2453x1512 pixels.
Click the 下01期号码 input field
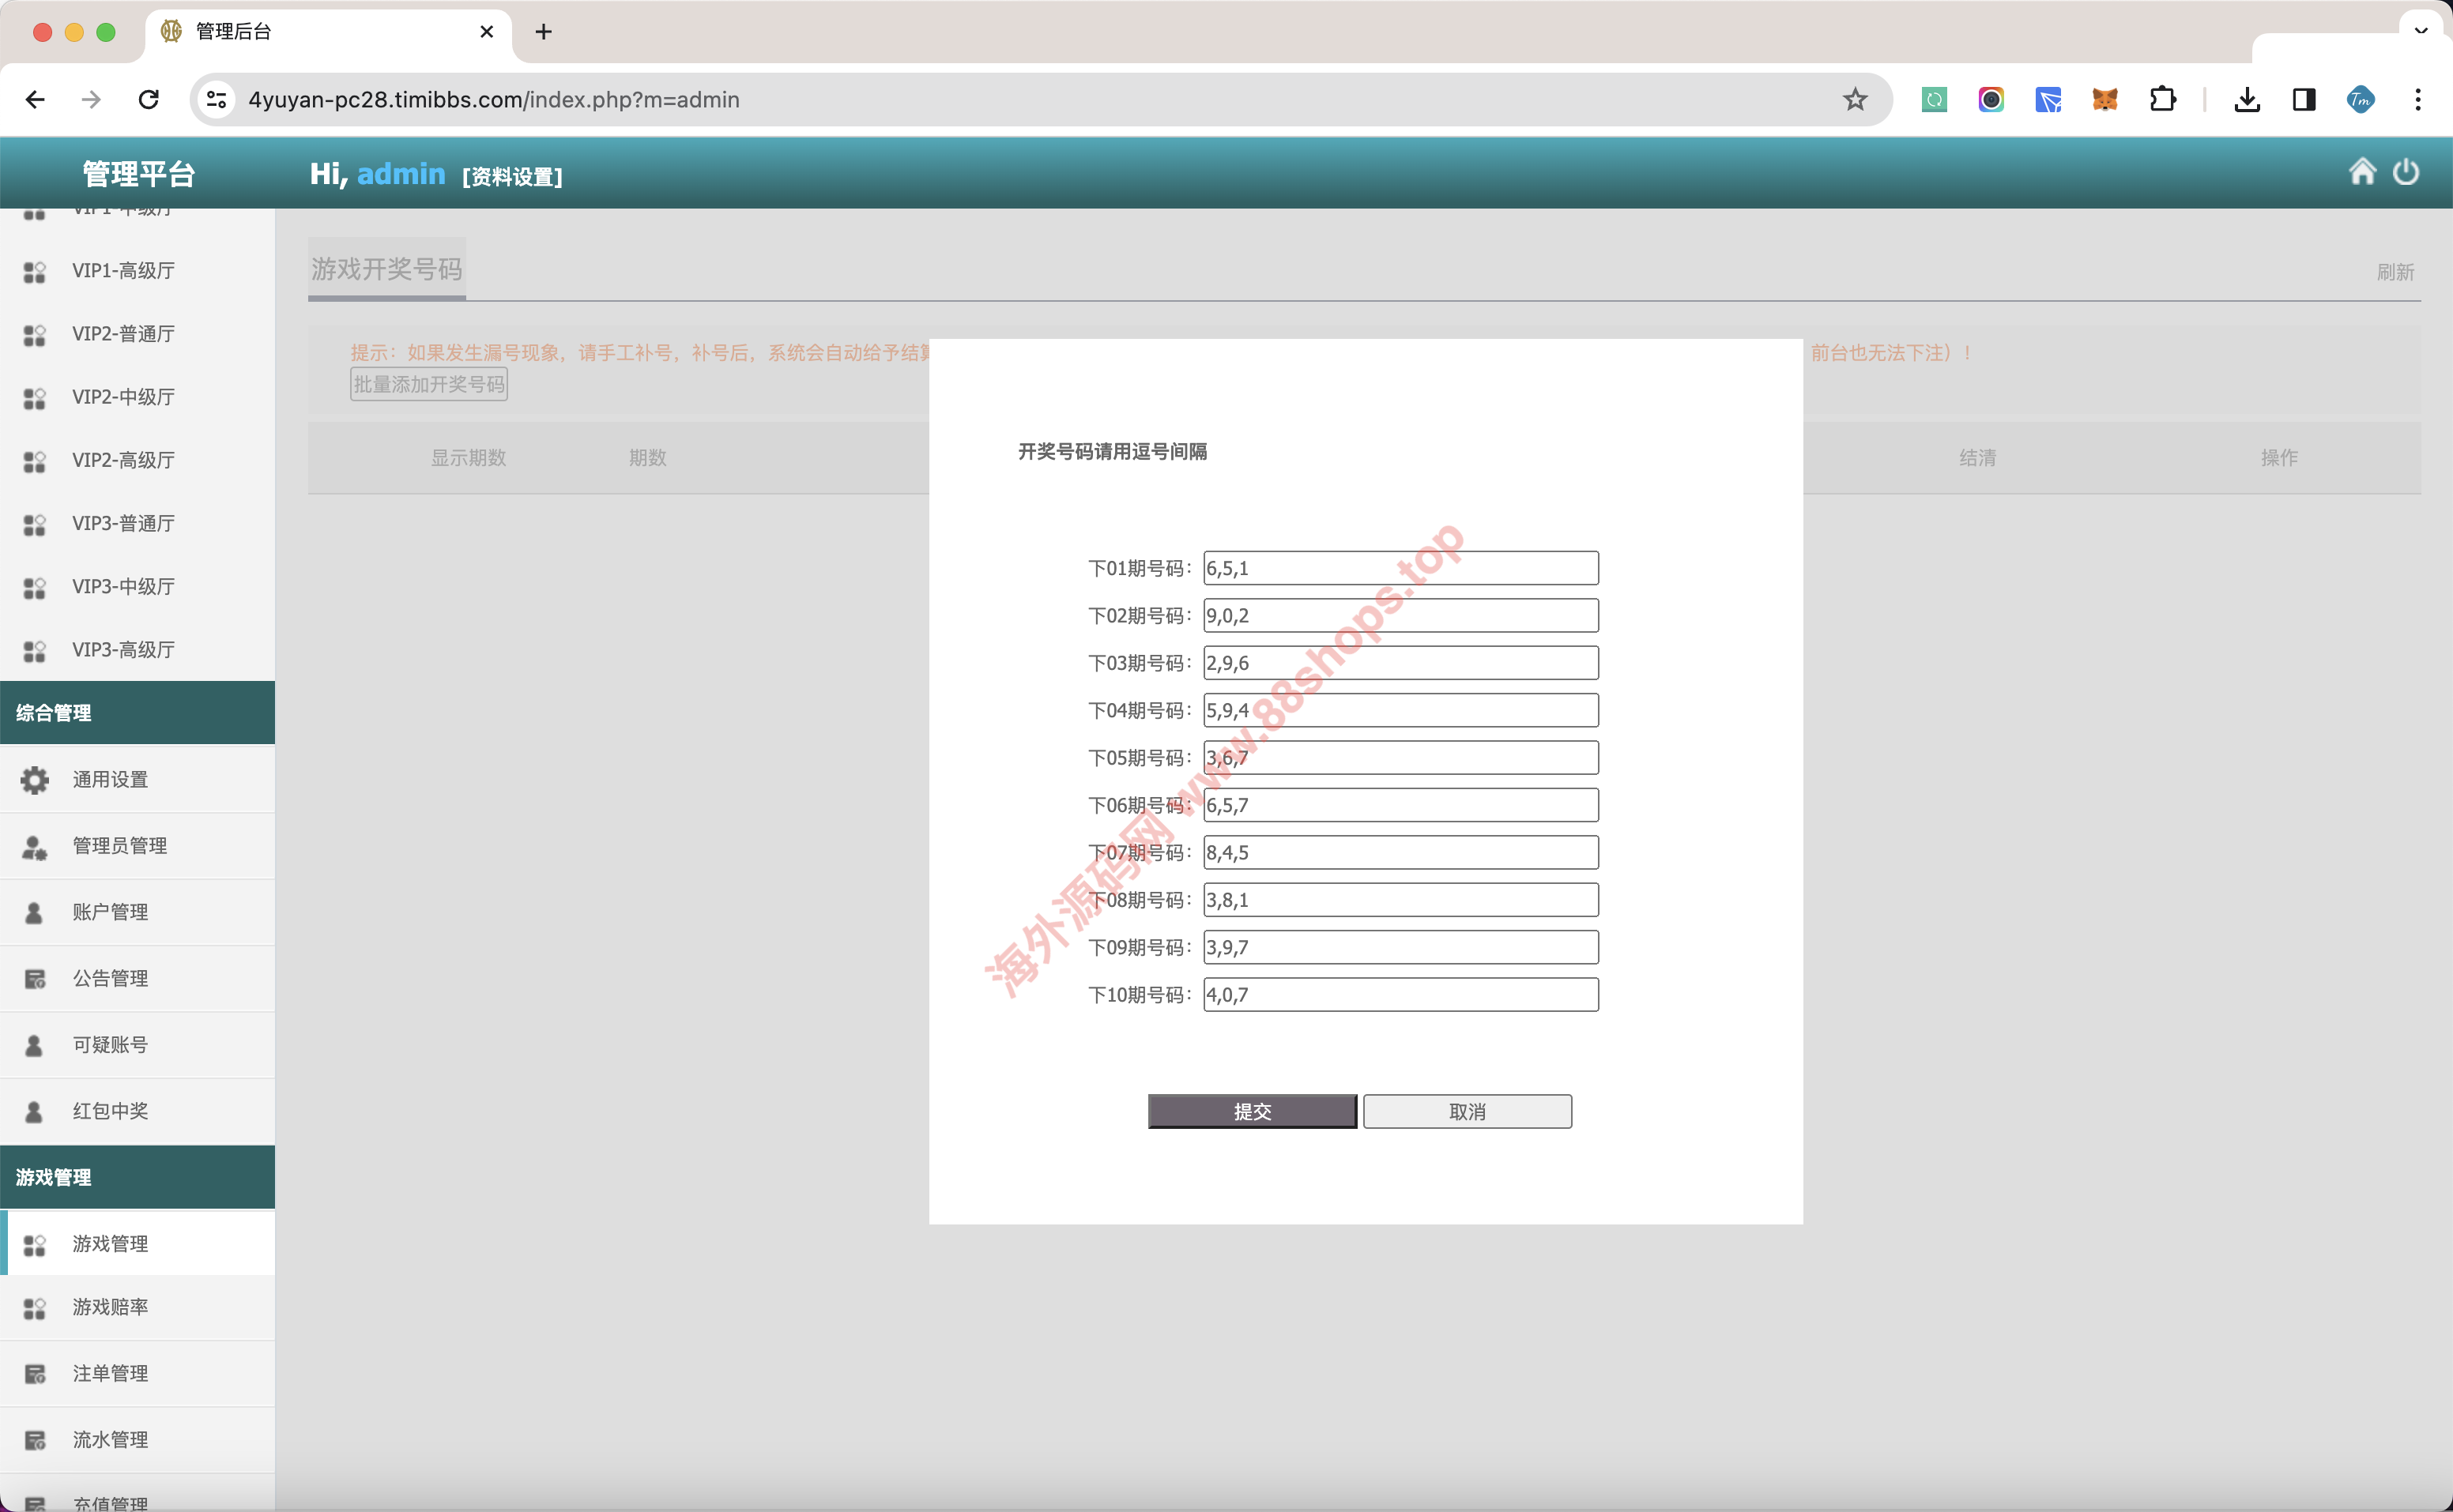(1400, 568)
